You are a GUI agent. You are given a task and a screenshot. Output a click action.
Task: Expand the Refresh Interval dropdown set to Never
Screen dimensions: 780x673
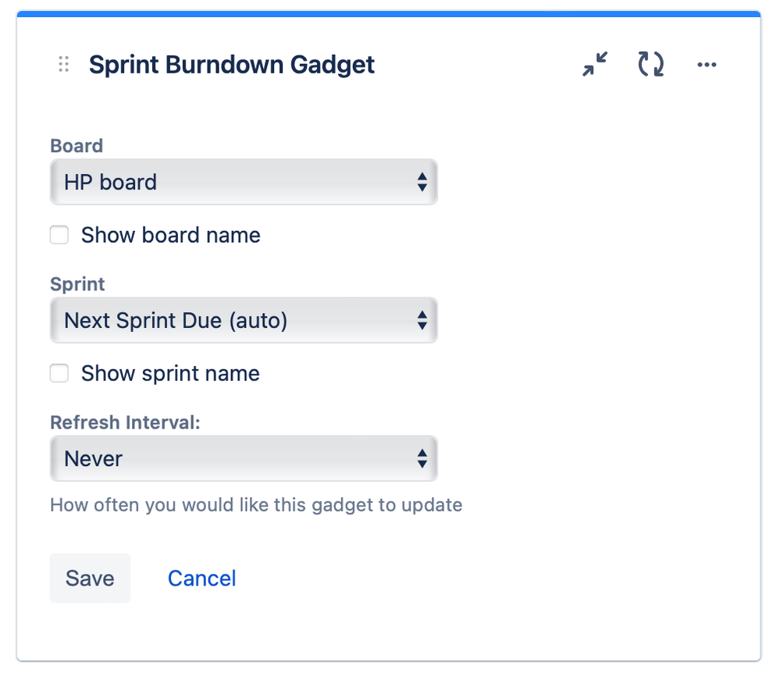(244, 458)
